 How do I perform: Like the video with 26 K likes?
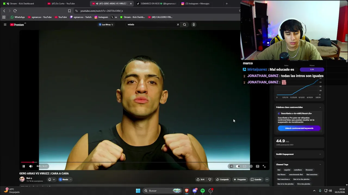point(201,179)
